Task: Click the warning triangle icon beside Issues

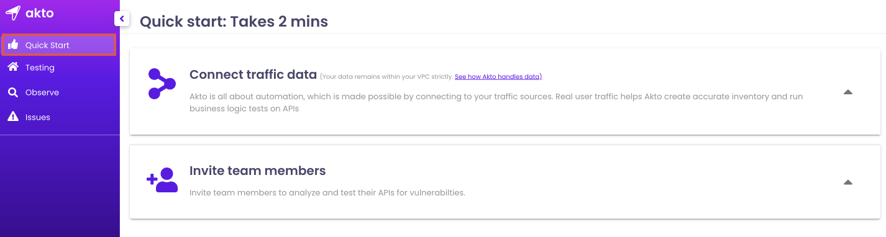Action: [12, 117]
